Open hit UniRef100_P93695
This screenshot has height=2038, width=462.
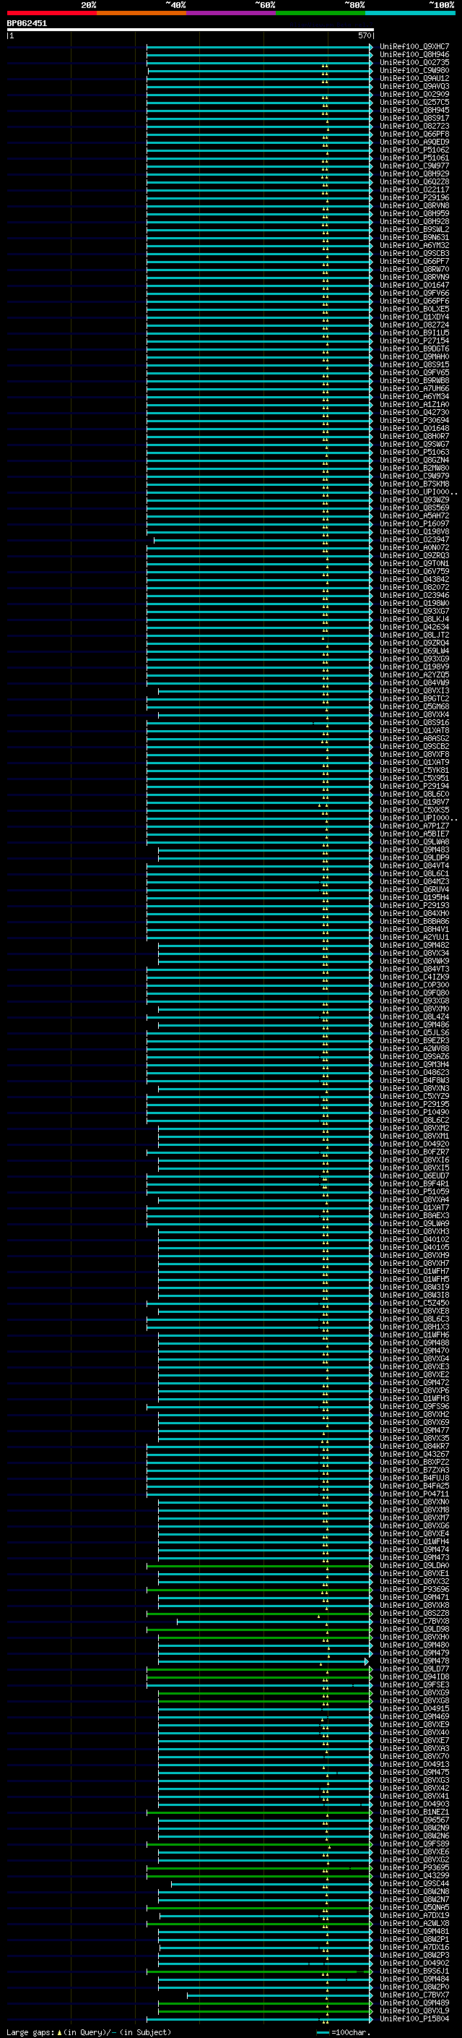pyautogui.click(x=414, y=1868)
